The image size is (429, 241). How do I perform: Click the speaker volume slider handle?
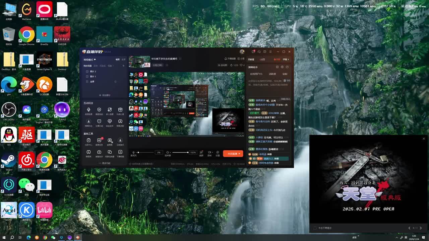click(187, 152)
